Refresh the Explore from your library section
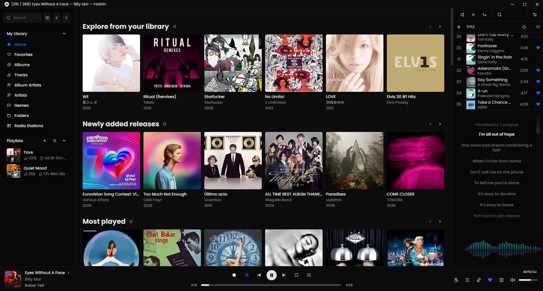 tap(175, 27)
